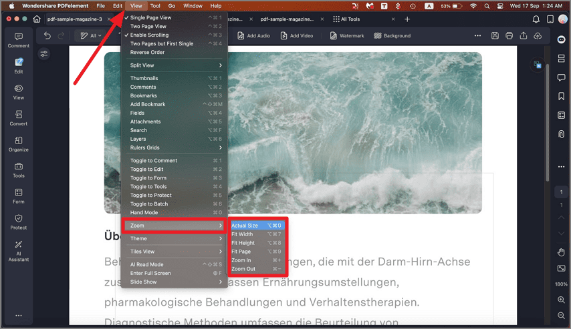Screen dimensions: 571x329
Task: Zoom out using magnifier minus icon
Action: tap(561, 316)
